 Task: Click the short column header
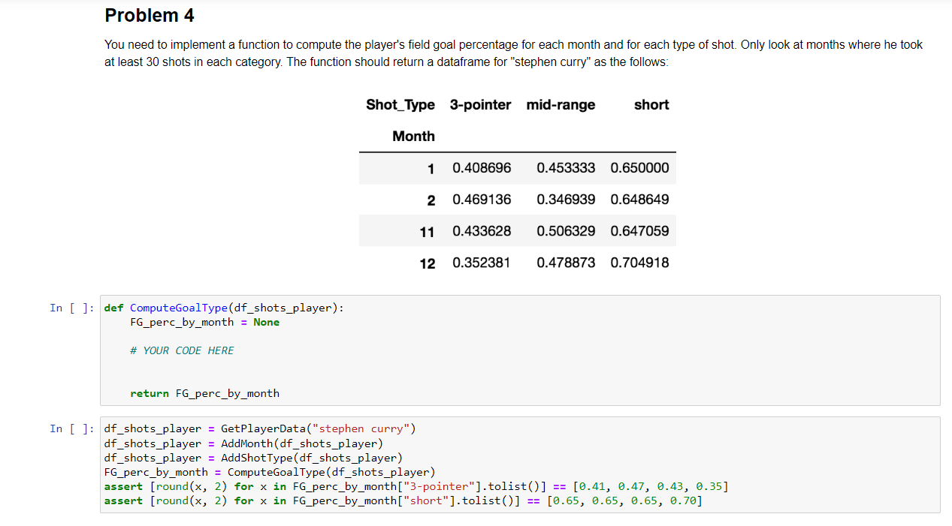[x=651, y=105]
